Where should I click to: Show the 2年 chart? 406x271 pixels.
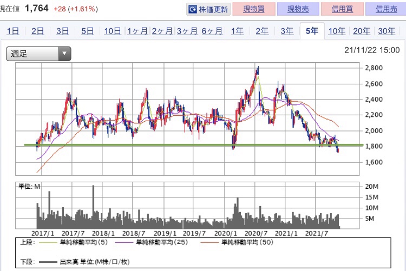[262, 31]
